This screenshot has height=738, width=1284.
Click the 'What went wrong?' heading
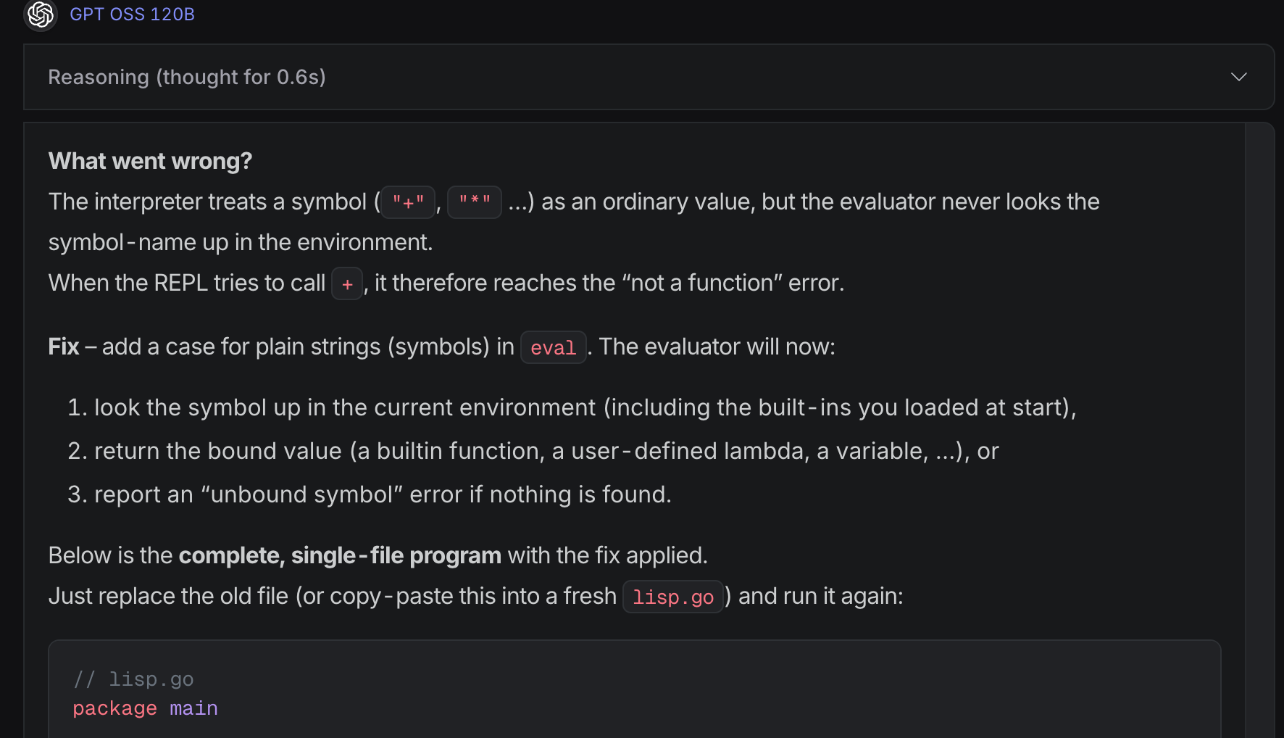pos(150,161)
